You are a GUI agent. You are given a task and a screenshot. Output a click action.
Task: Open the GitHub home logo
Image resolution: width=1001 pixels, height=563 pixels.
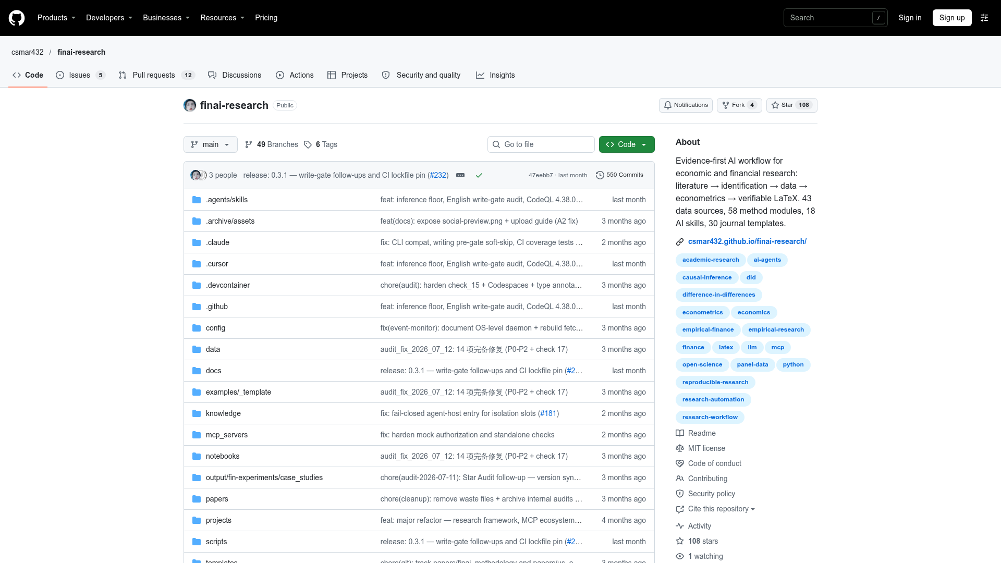pyautogui.click(x=17, y=18)
